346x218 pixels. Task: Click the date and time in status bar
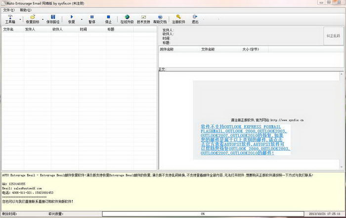[x=324, y=214]
